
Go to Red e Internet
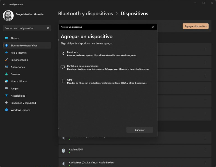(19, 53)
